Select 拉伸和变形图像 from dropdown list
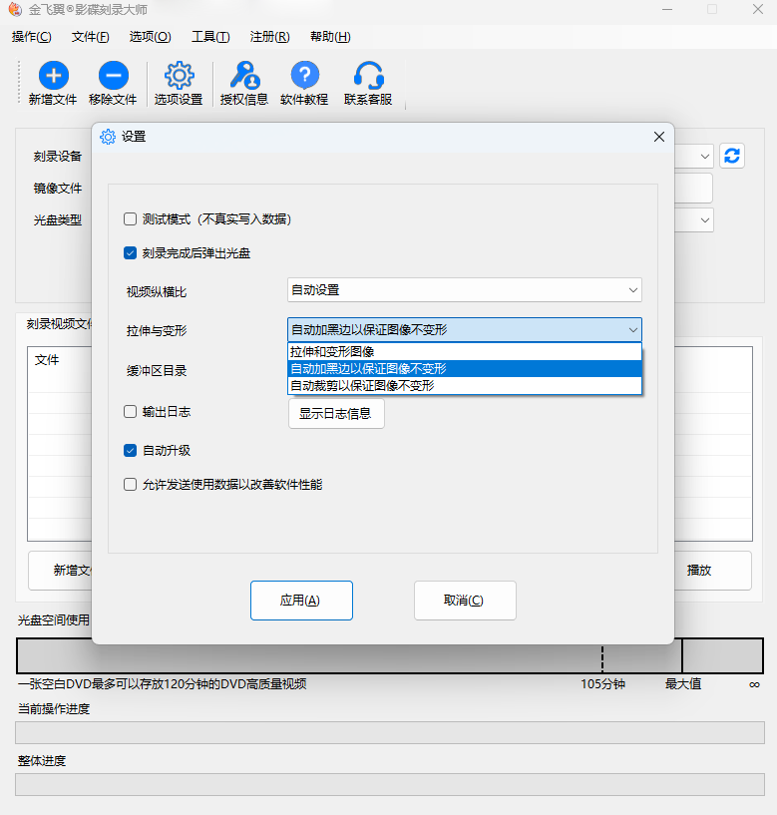The image size is (777, 815). (464, 352)
